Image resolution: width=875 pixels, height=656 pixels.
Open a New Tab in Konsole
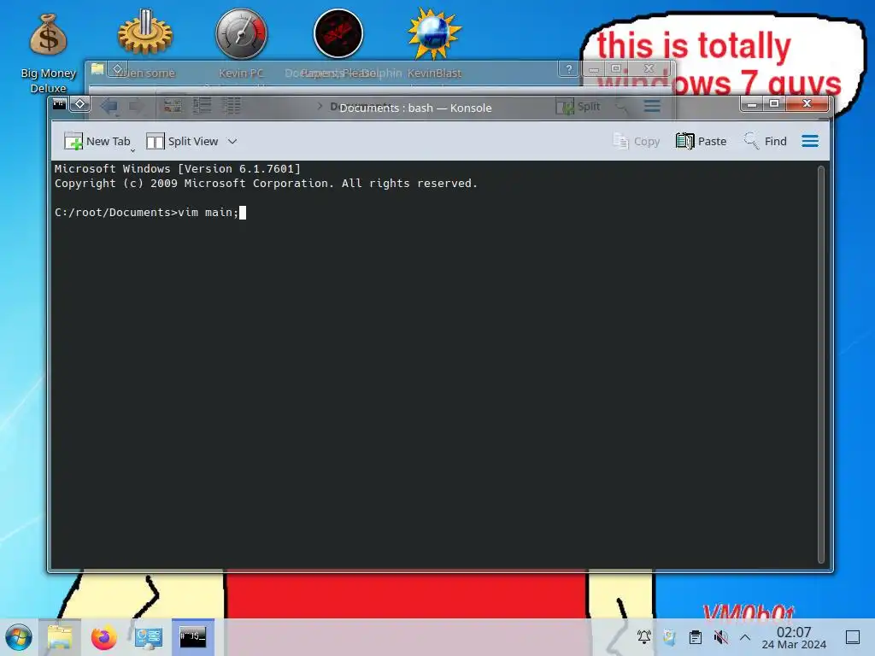pyautogui.click(x=97, y=141)
